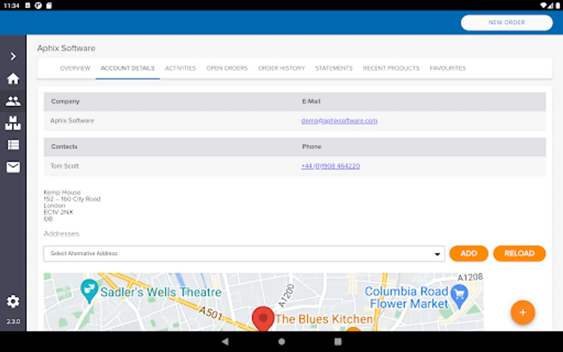Switch to the Order History tab
Image resolution: width=563 pixels, height=352 pixels.
[x=281, y=68]
